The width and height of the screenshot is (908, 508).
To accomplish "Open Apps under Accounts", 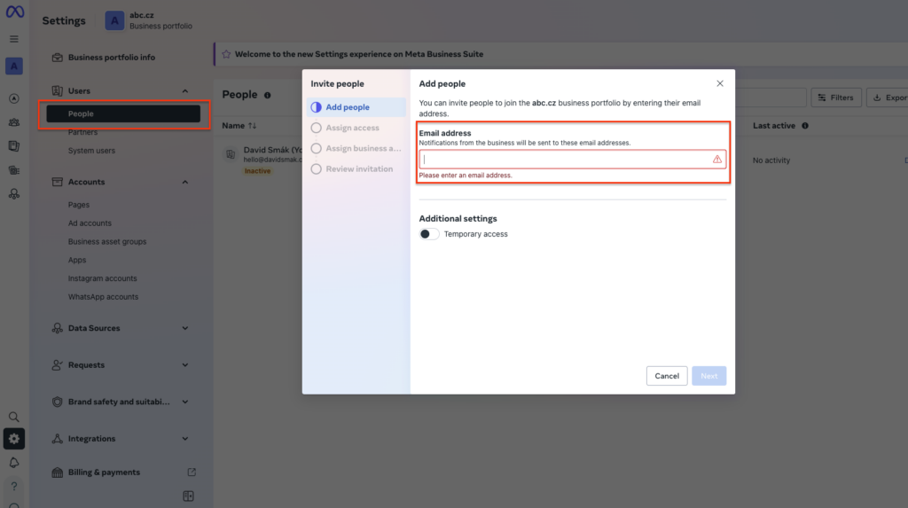I will coord(77,260).
